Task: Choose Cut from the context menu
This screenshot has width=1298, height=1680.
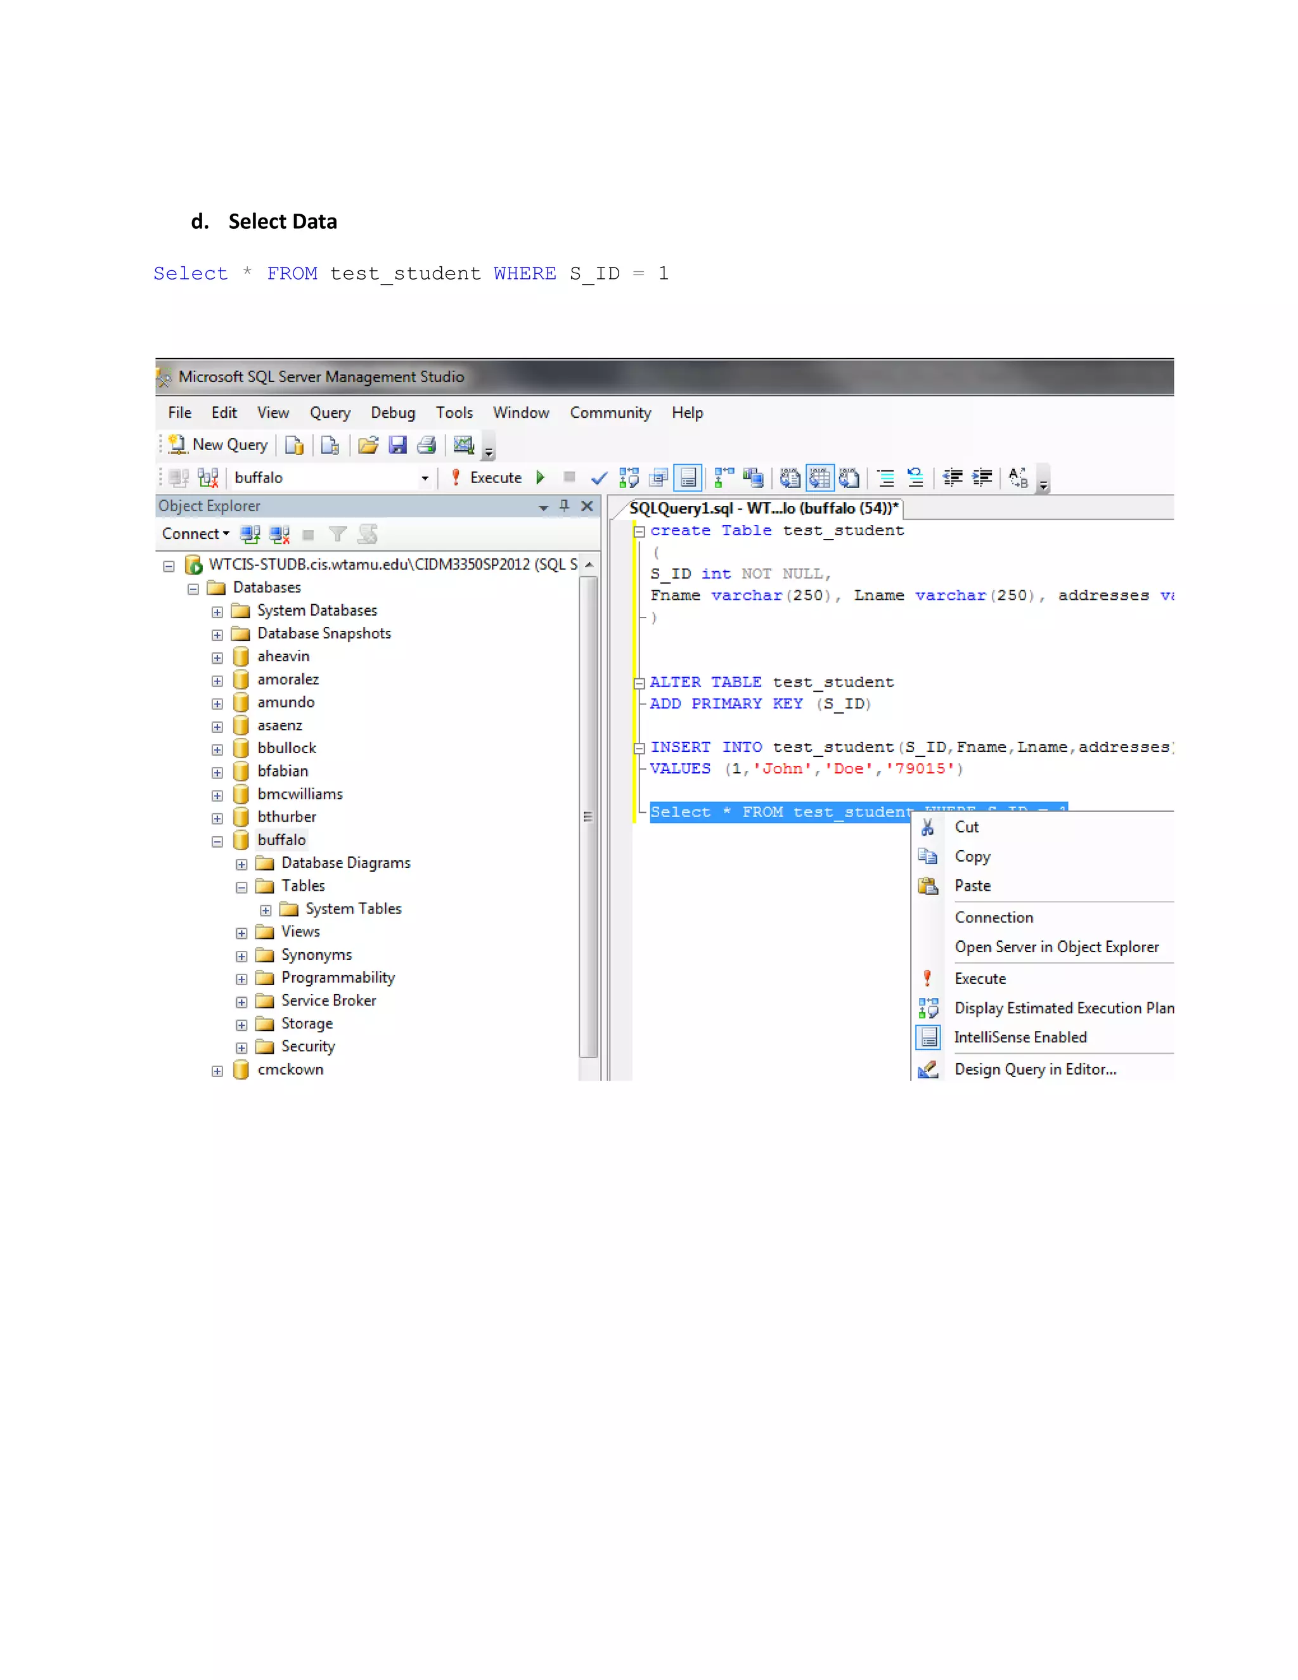Action: click(x=967, y=827)
